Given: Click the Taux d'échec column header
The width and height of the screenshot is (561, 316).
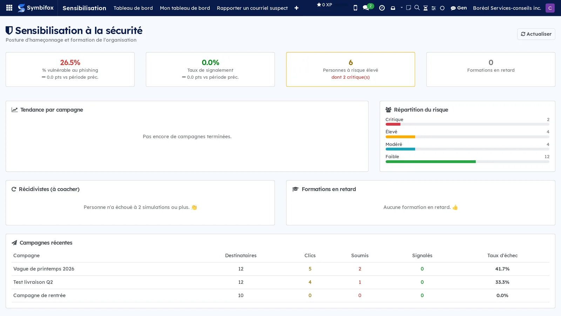Looking at the screenshot, I should pos(502,255).
